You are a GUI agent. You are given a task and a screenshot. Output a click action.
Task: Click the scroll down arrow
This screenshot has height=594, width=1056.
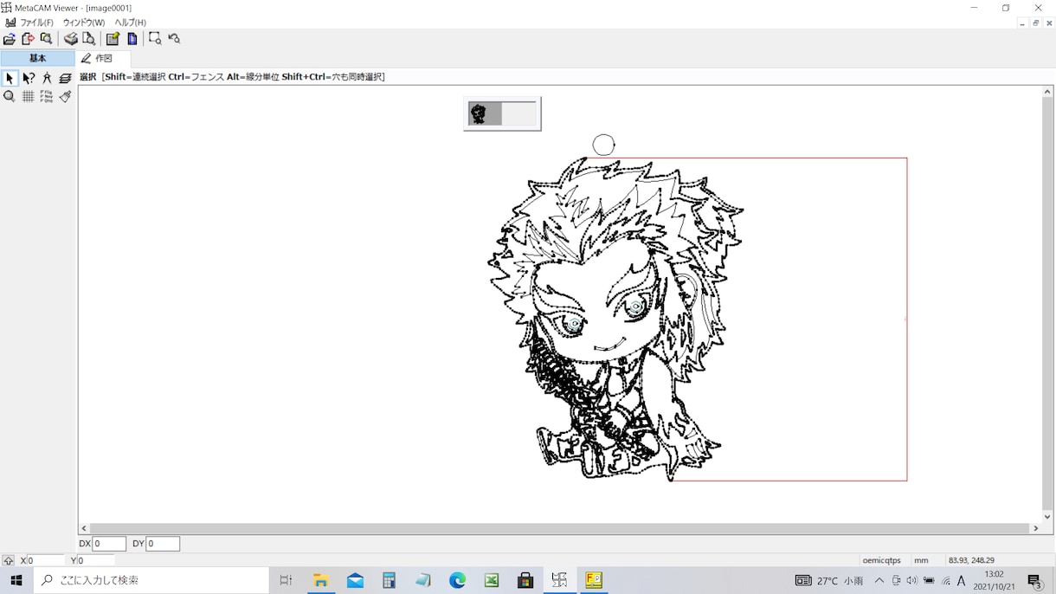pyautogui.click(x=1047, y=517)
